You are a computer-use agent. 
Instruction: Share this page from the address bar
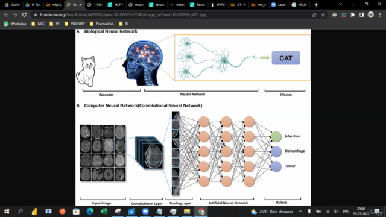(314, 14)
